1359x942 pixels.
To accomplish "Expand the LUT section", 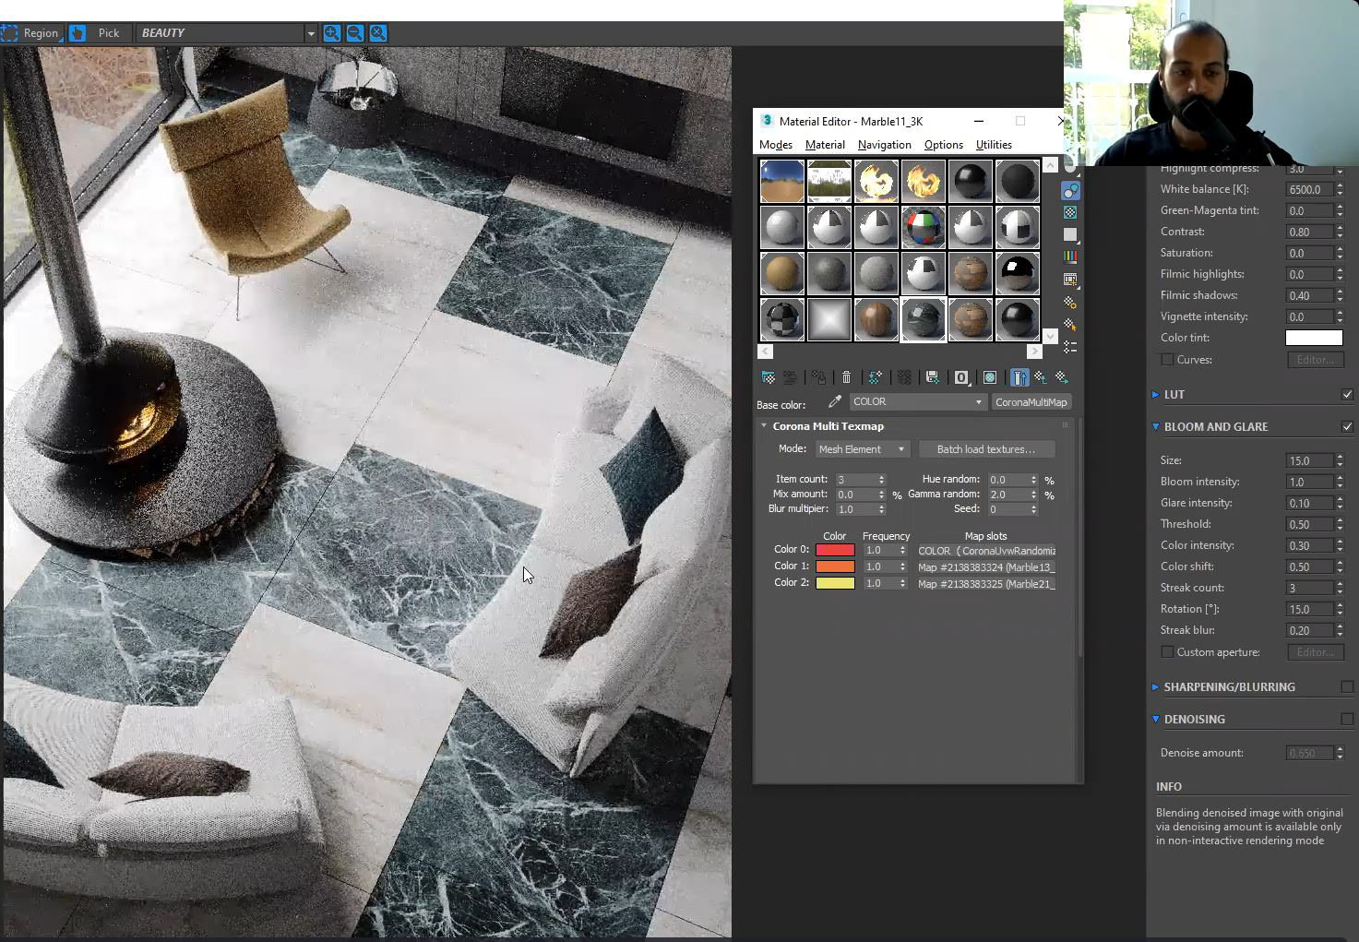I will (1155, 394).
